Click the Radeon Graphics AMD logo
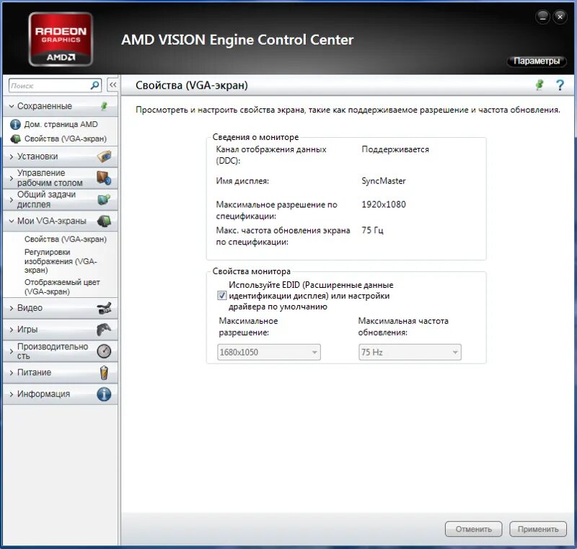Viewport: 577px width, 549px height. [x=61, y=40]
